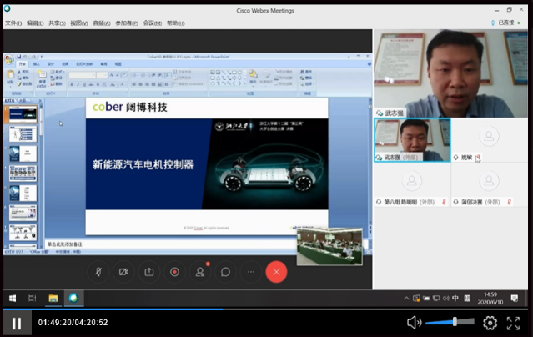This screenshot has width=533, height=337.
Task: Pause the video playback
Action: click(x=16, y=323)
